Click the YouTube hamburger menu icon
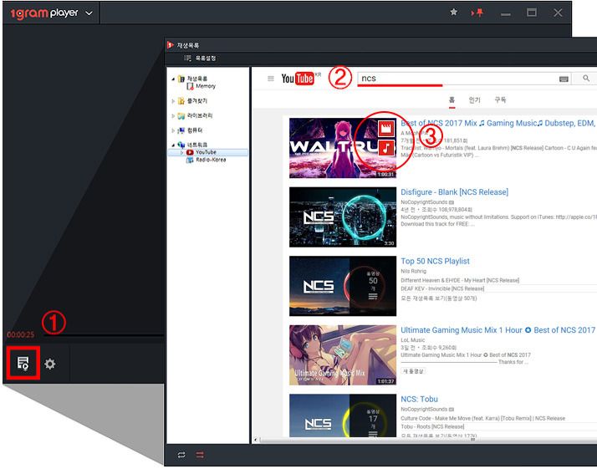 [271, 79]
